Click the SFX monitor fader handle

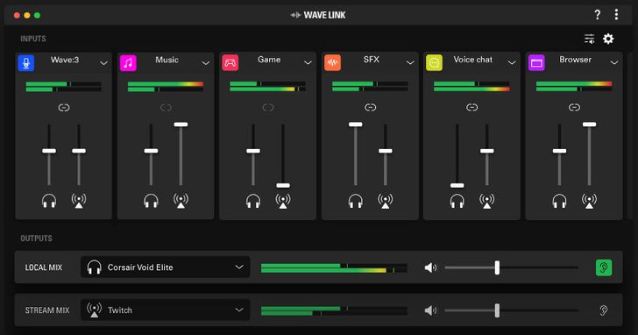tap(356, 125)
